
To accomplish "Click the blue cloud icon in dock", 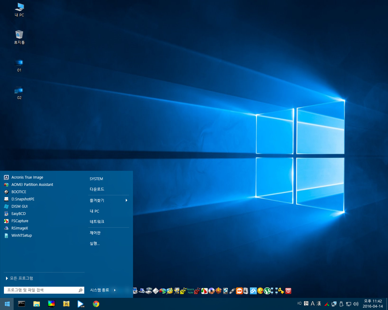I will [x=253, y=291].
